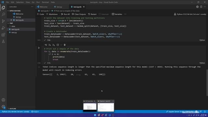Open the Go menu
The height and width of the screenshot is (117, 208).
click(33, 2)
